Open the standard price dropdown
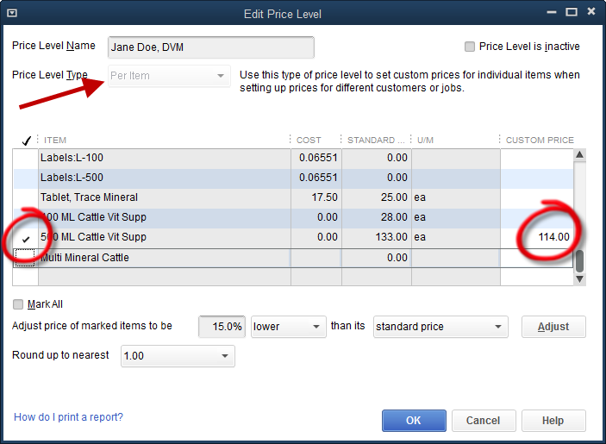606x444 pixels. point(440,327)
